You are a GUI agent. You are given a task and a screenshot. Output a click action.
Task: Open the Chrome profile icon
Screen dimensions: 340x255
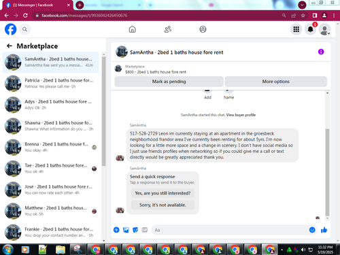[x=324, y=16]
